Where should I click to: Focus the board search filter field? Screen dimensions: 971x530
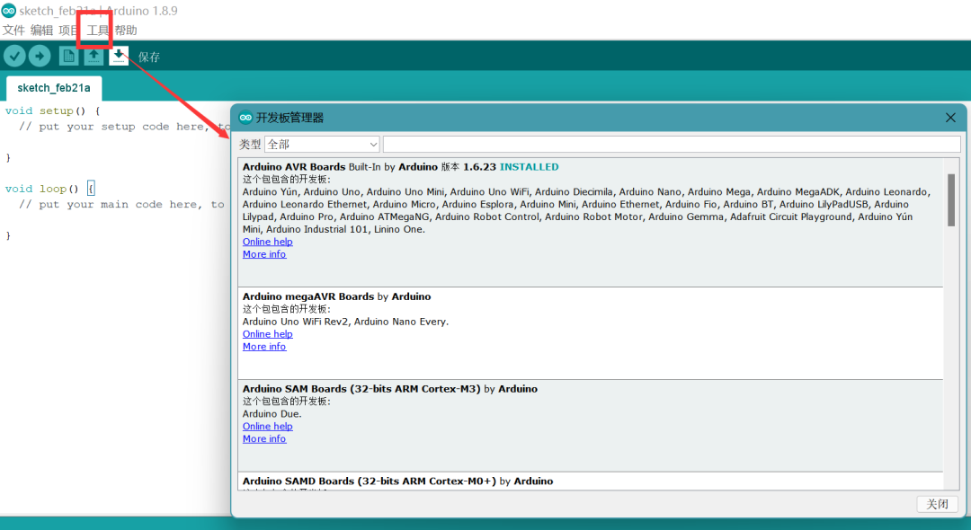pos(672,144)
